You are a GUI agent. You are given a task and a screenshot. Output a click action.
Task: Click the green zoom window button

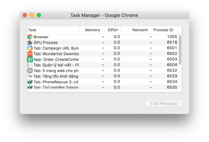pos(39,15)
